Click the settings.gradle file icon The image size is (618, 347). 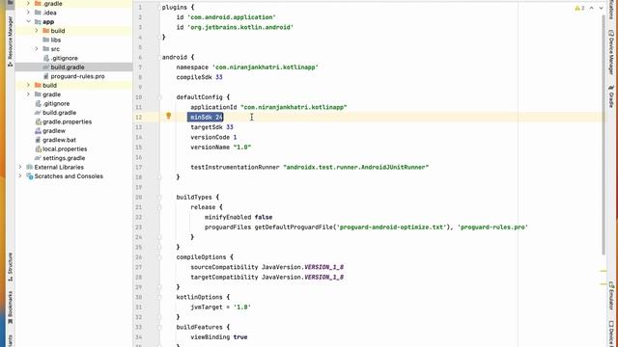click(x=38, y=158)
